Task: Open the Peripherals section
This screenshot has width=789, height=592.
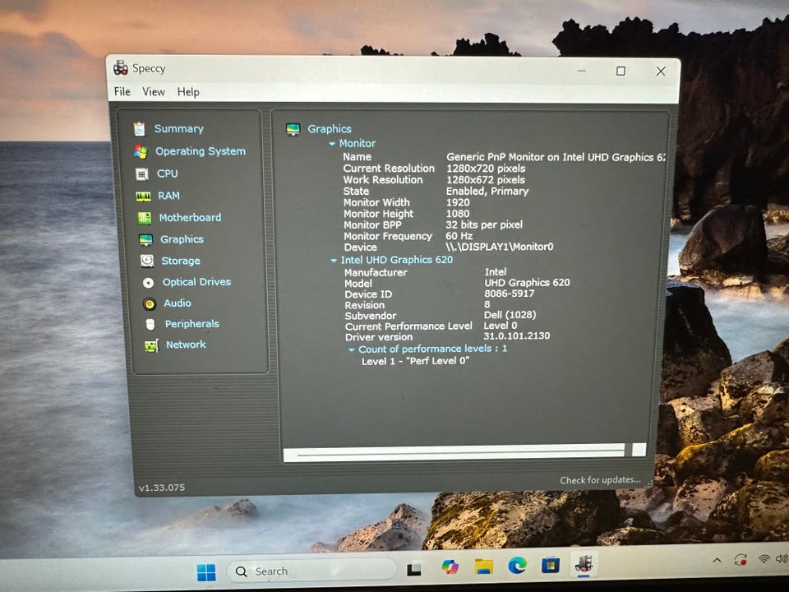Action: [x=191, y=324]
